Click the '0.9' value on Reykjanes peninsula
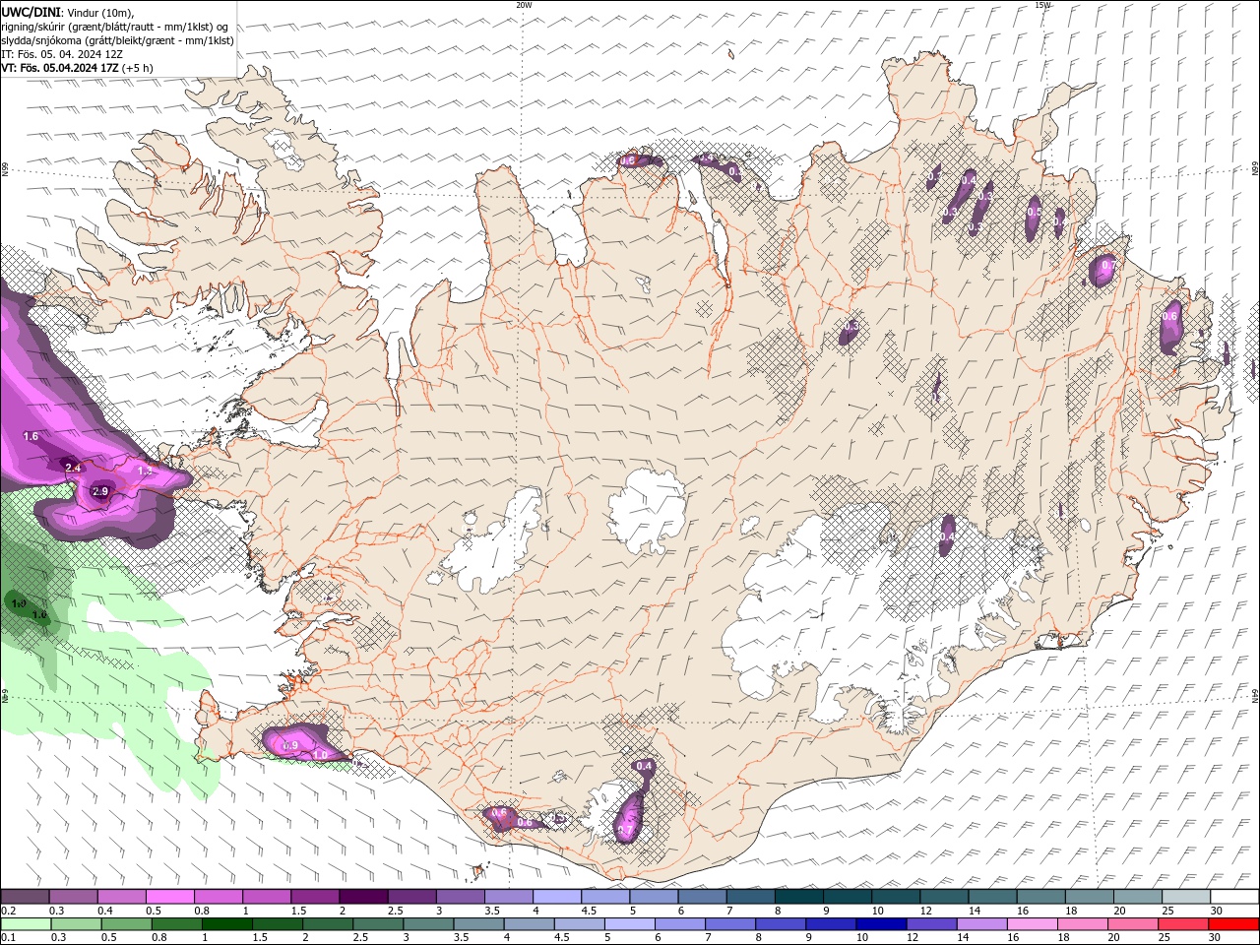The width and height of the screenshot is (1260, 945). coord(290,746)
